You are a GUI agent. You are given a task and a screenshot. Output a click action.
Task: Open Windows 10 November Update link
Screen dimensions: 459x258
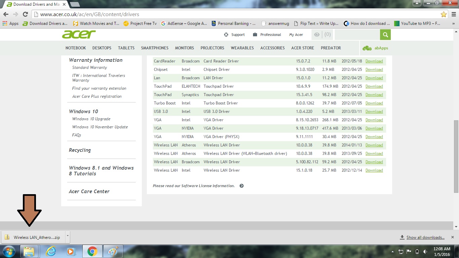pos(100,127)
